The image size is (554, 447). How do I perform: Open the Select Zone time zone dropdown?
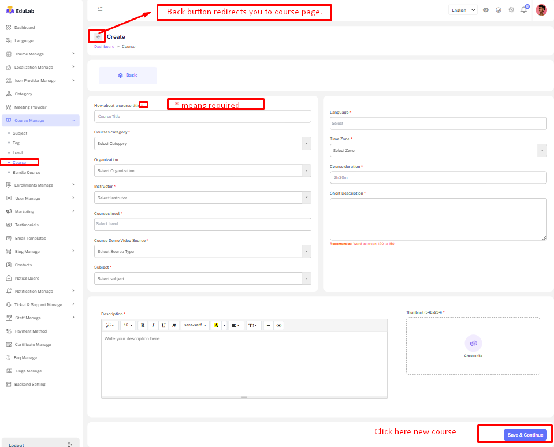pyautogui.click(x=438, y=150)
